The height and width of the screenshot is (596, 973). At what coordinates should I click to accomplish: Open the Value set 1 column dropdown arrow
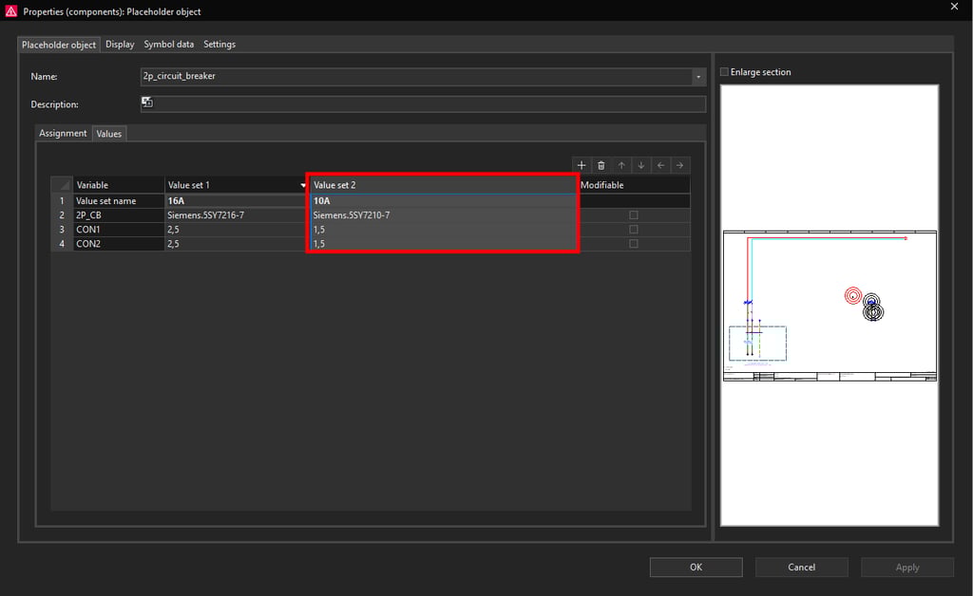pos(303,185)
